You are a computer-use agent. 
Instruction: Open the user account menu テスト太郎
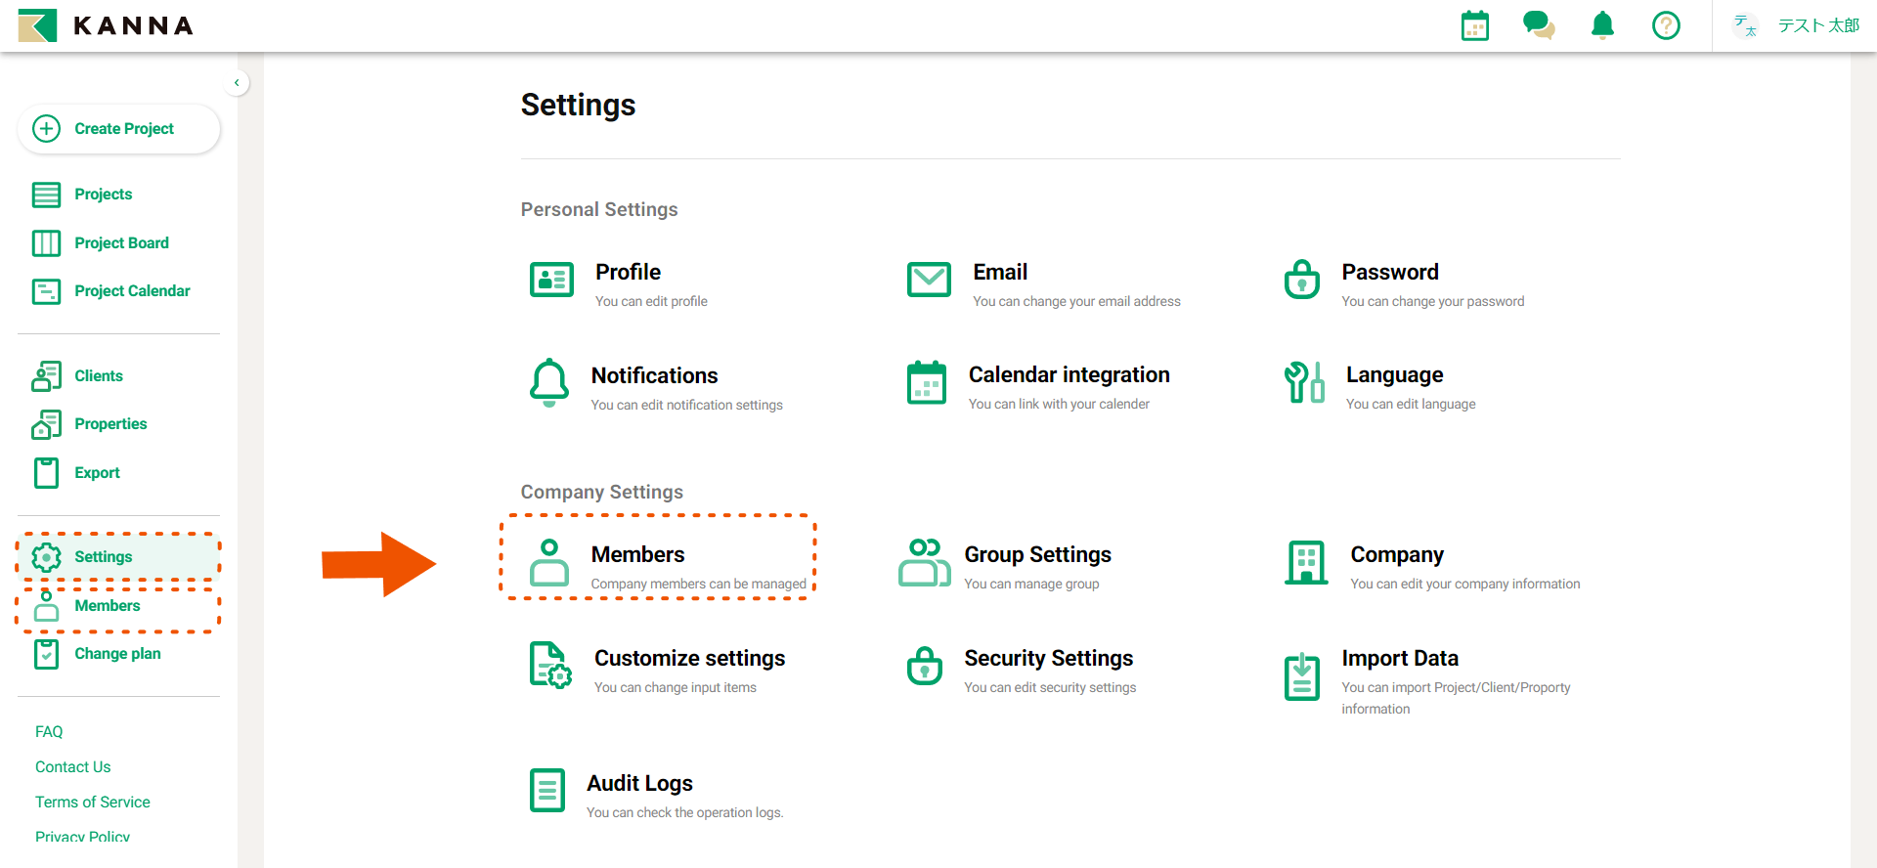(1797, 25)
